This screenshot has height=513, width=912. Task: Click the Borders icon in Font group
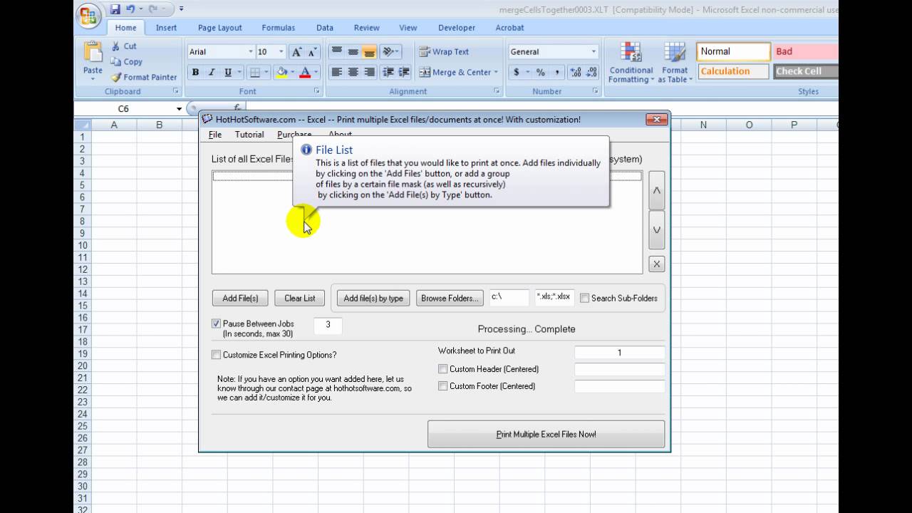pos(256,72)
